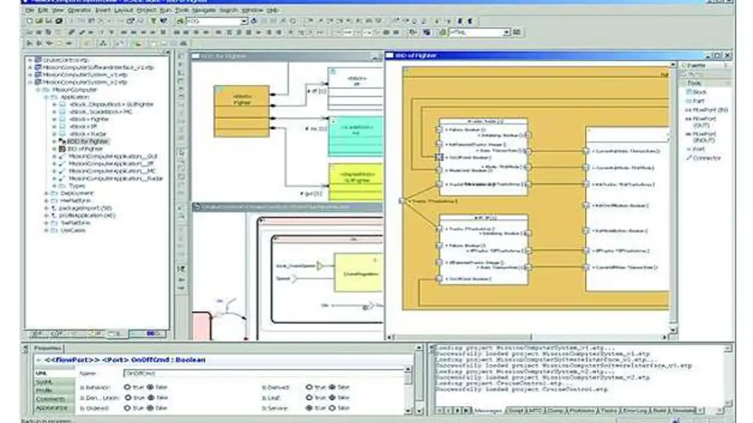Set Is Service to false
This screenshot has height=423, width=753.
331,408
